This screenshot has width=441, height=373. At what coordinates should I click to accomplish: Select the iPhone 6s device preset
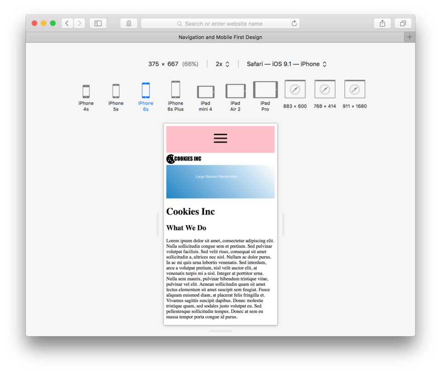[x=146, y=97]
